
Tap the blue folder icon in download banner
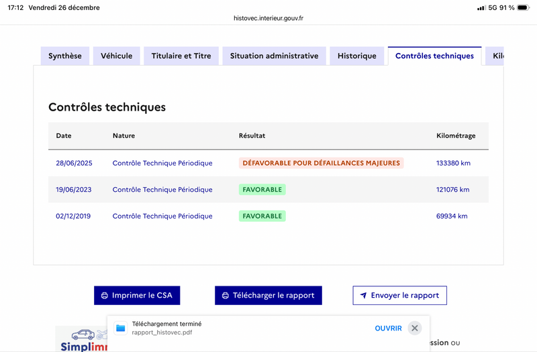click(x=121, y=328)
